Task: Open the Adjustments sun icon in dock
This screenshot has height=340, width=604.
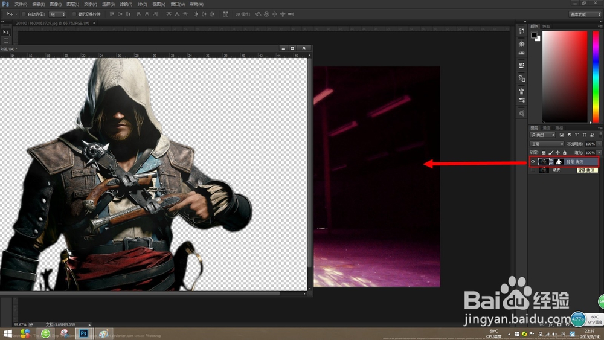Action: click(x=522, y=44)
